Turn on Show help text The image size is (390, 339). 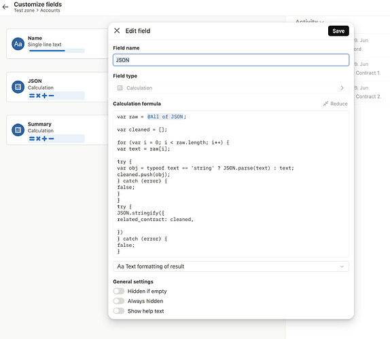[x=119, y=311]
